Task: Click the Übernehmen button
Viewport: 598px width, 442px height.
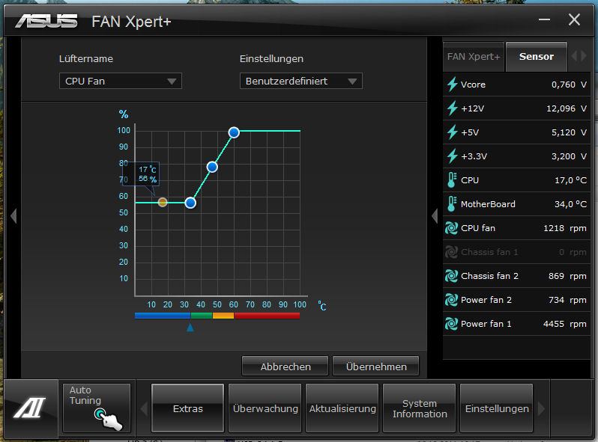Action: (x=376, y=366)
